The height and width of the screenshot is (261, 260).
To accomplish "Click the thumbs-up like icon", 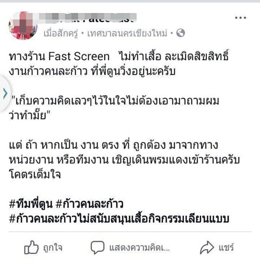I will 31,247.
